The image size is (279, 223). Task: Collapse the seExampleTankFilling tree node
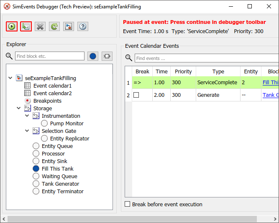tap(10, 78)
